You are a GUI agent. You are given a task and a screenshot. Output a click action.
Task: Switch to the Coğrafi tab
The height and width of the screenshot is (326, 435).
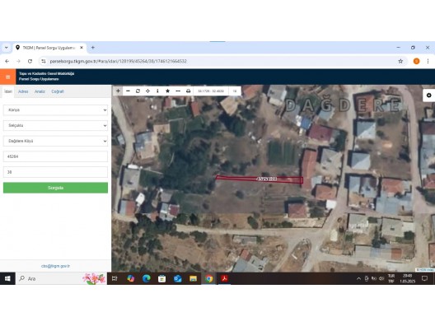coord(58,91)
